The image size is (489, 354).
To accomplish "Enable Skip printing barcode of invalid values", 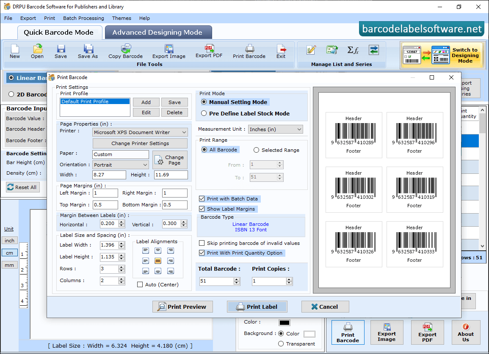I will tap(202, 243).
